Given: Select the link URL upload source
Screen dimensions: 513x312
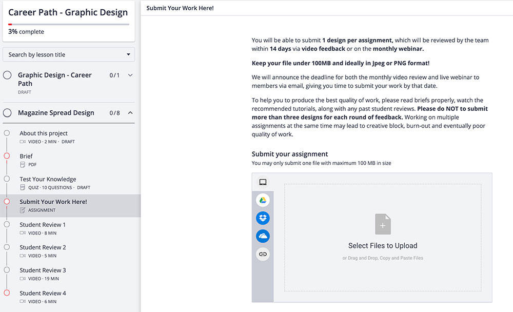Looking at the screenshot, I should pos(263,254).
